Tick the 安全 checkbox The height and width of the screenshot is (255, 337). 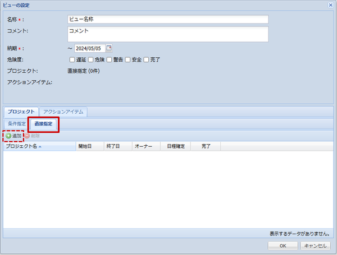tap(128, 59)
